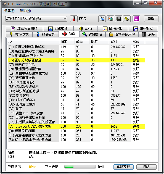The width and height of the screenshot is (164, 174).
Task: Select warning row (C7) Ultra DMA CRC 錯誤次數
Action: pos(76,126)
